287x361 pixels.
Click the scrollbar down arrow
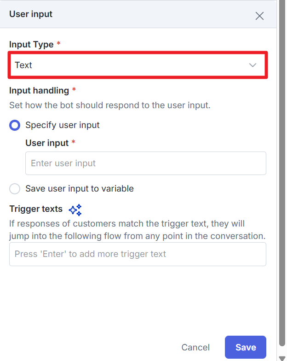pyautogui.click(x=281, y=357)
